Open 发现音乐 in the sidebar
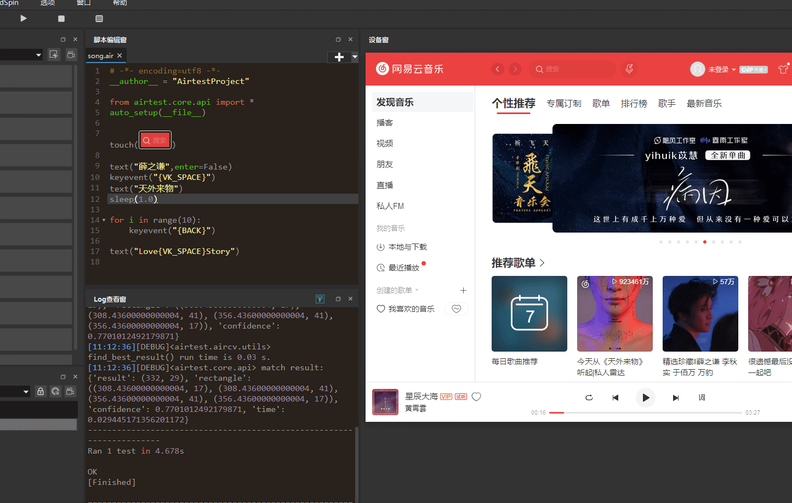The image size is (792, 503). click(423, 102)
